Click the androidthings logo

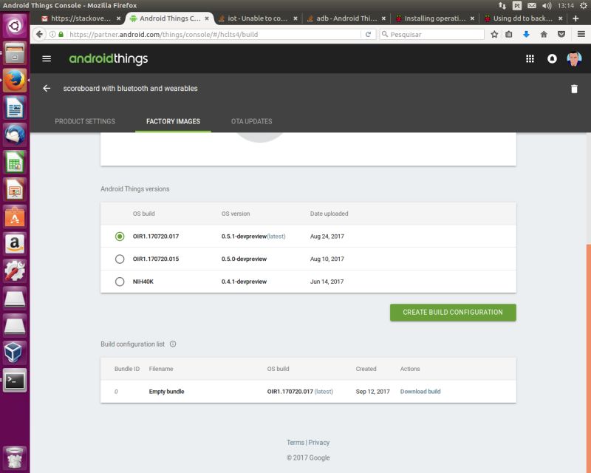[108, 59]
